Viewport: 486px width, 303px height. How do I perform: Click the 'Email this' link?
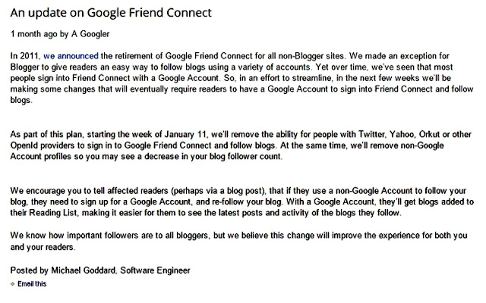(32, 284)
